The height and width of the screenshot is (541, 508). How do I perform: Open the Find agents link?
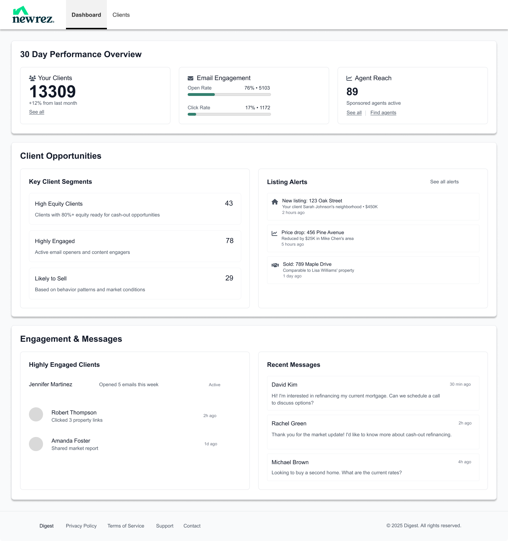click(383, 113)
